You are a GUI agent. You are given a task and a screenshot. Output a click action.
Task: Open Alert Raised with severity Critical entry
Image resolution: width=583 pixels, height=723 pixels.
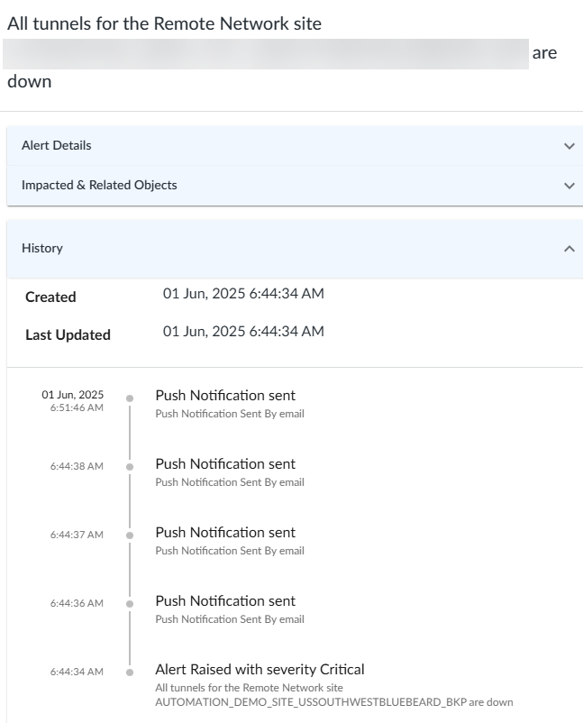[260, 670]
